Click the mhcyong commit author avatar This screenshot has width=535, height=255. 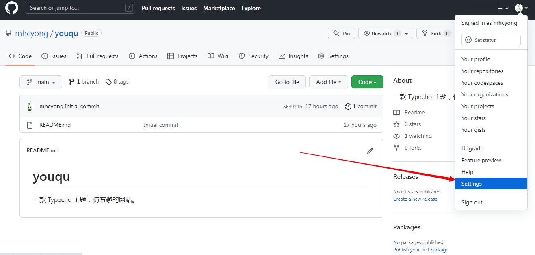coord(30,107)
